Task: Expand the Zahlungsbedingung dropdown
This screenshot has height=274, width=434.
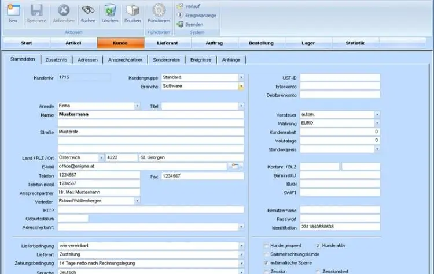Action: click(x=241, y=263)
